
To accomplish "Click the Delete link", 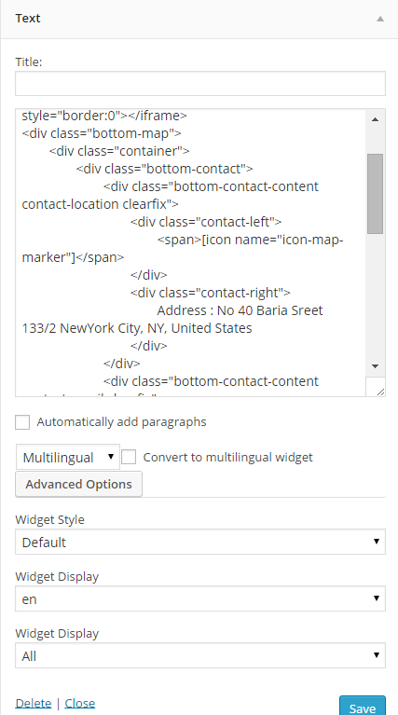I will (x=34, y=703).
